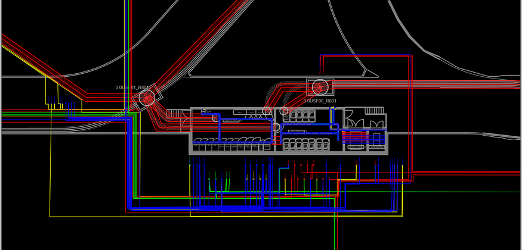Select the double door swing arcs in right room
Screen dimensions: 522x250
coord(363,121)
